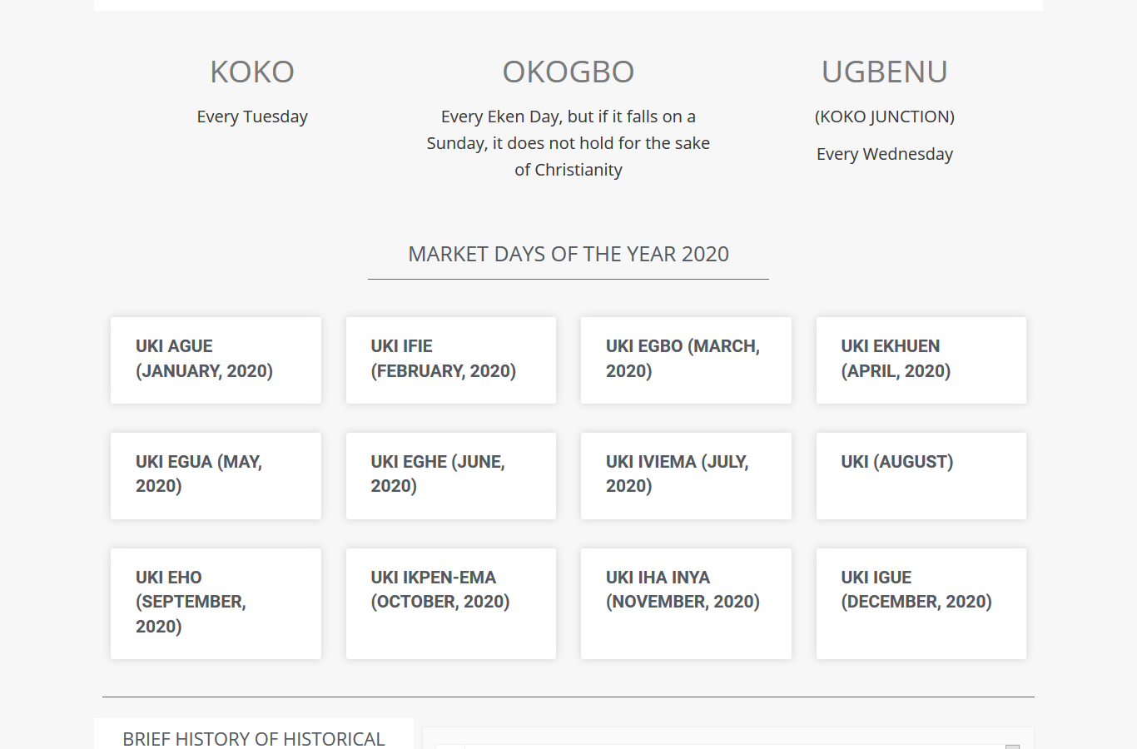Click the Market Days of the Year 2020 heading
Screen dimensions: 1137x749
tap(568, 254)
